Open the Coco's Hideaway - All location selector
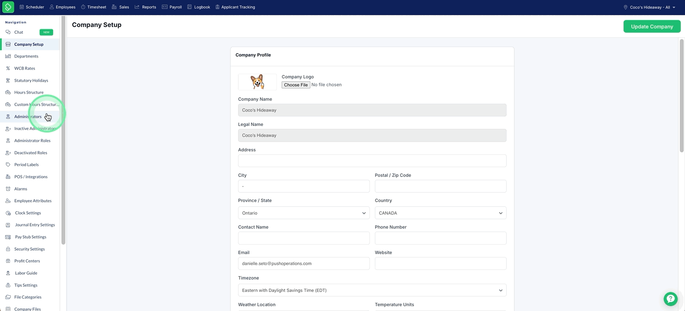Screen dimensions: 685x311 pyautogui.click(x=650, y=7)
